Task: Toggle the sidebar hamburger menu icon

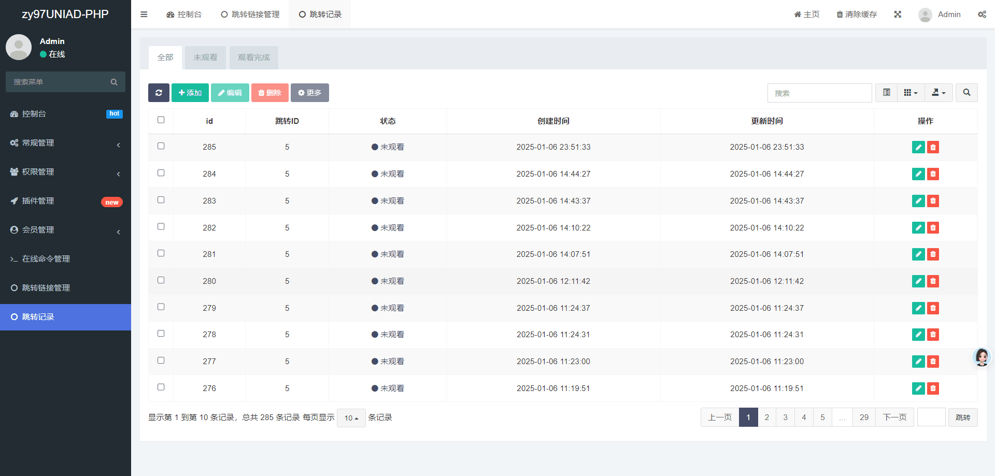Action: pos(144,15)
